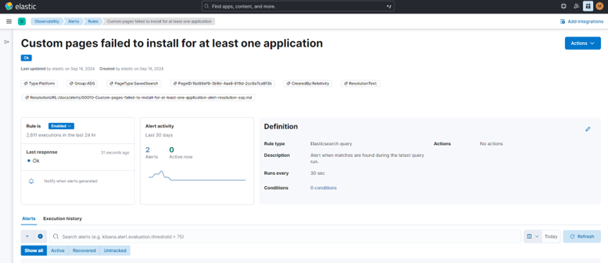This screenshot has width=608, height=263.
Task: Open the Actions dropdown button
Action: pos(582,43)
